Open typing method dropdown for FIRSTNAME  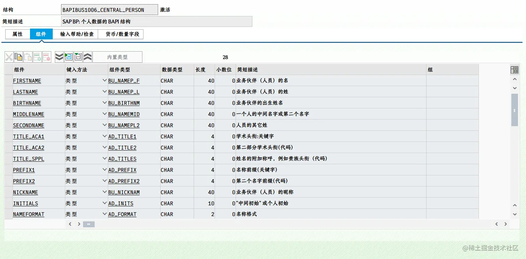(x=104, y=81)
